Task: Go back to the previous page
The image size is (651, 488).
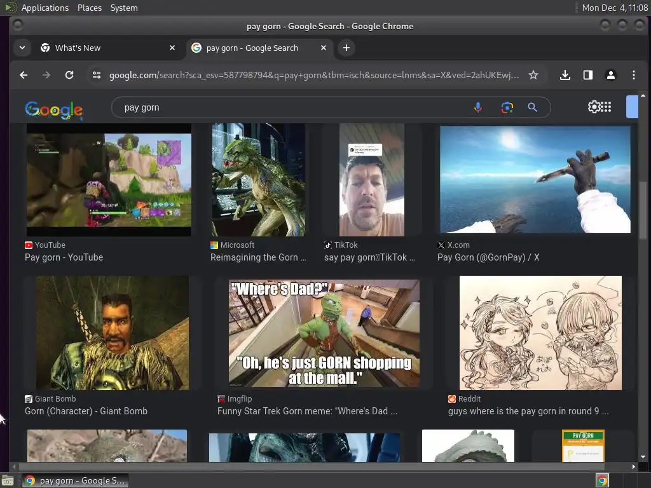Action: pos(24,75)
